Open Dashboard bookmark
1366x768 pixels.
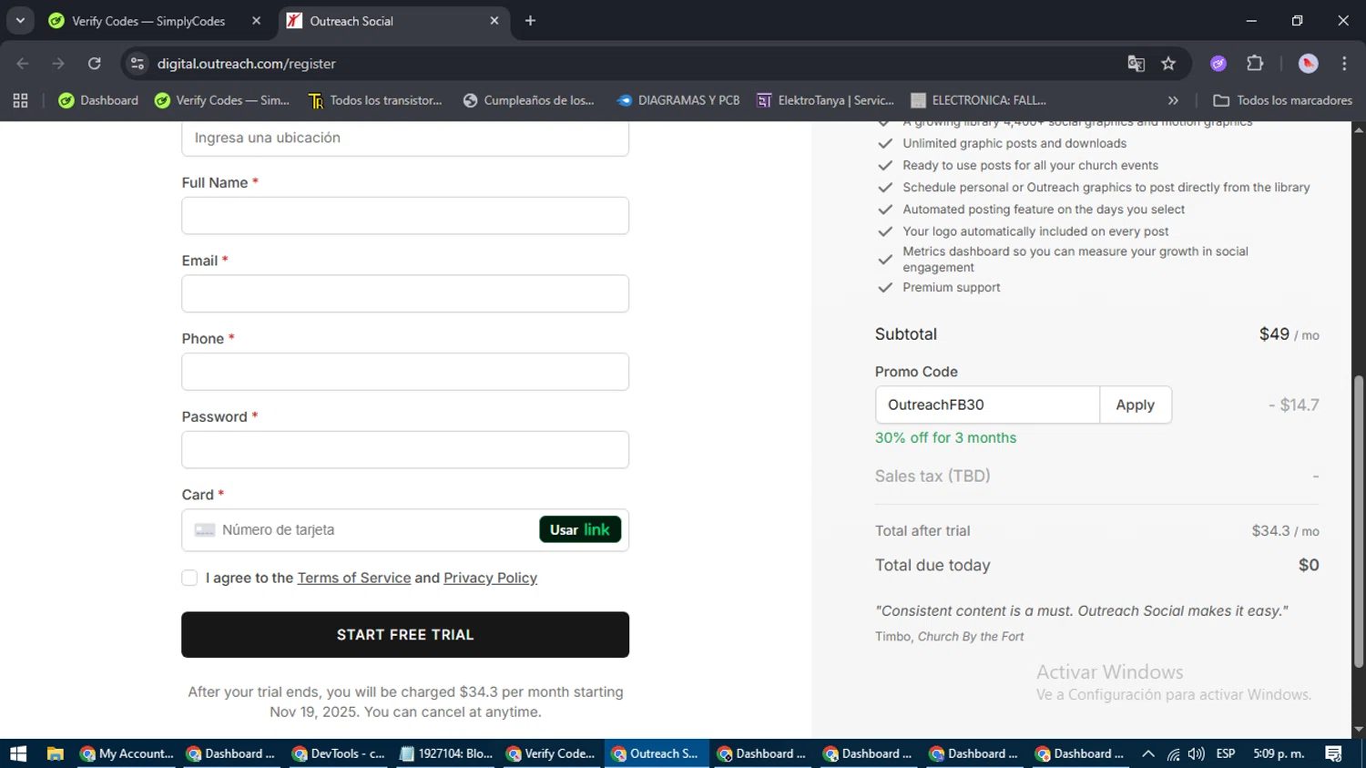[x=98, y=100]
